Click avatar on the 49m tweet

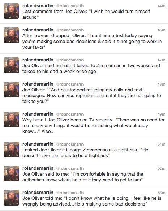[x=11, y=120]
